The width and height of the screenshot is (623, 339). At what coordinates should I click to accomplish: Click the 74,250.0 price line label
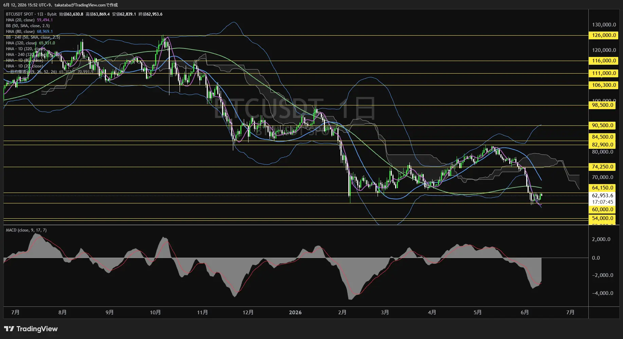tap(603, 167)
